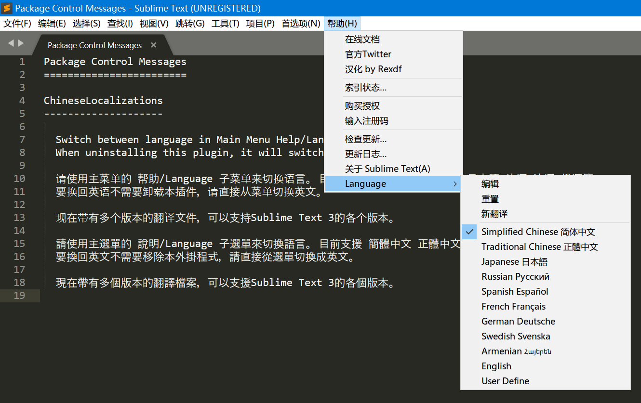Open the 首选项(N) menu
The width and height of the screenshot is (641, 403).
300,23
